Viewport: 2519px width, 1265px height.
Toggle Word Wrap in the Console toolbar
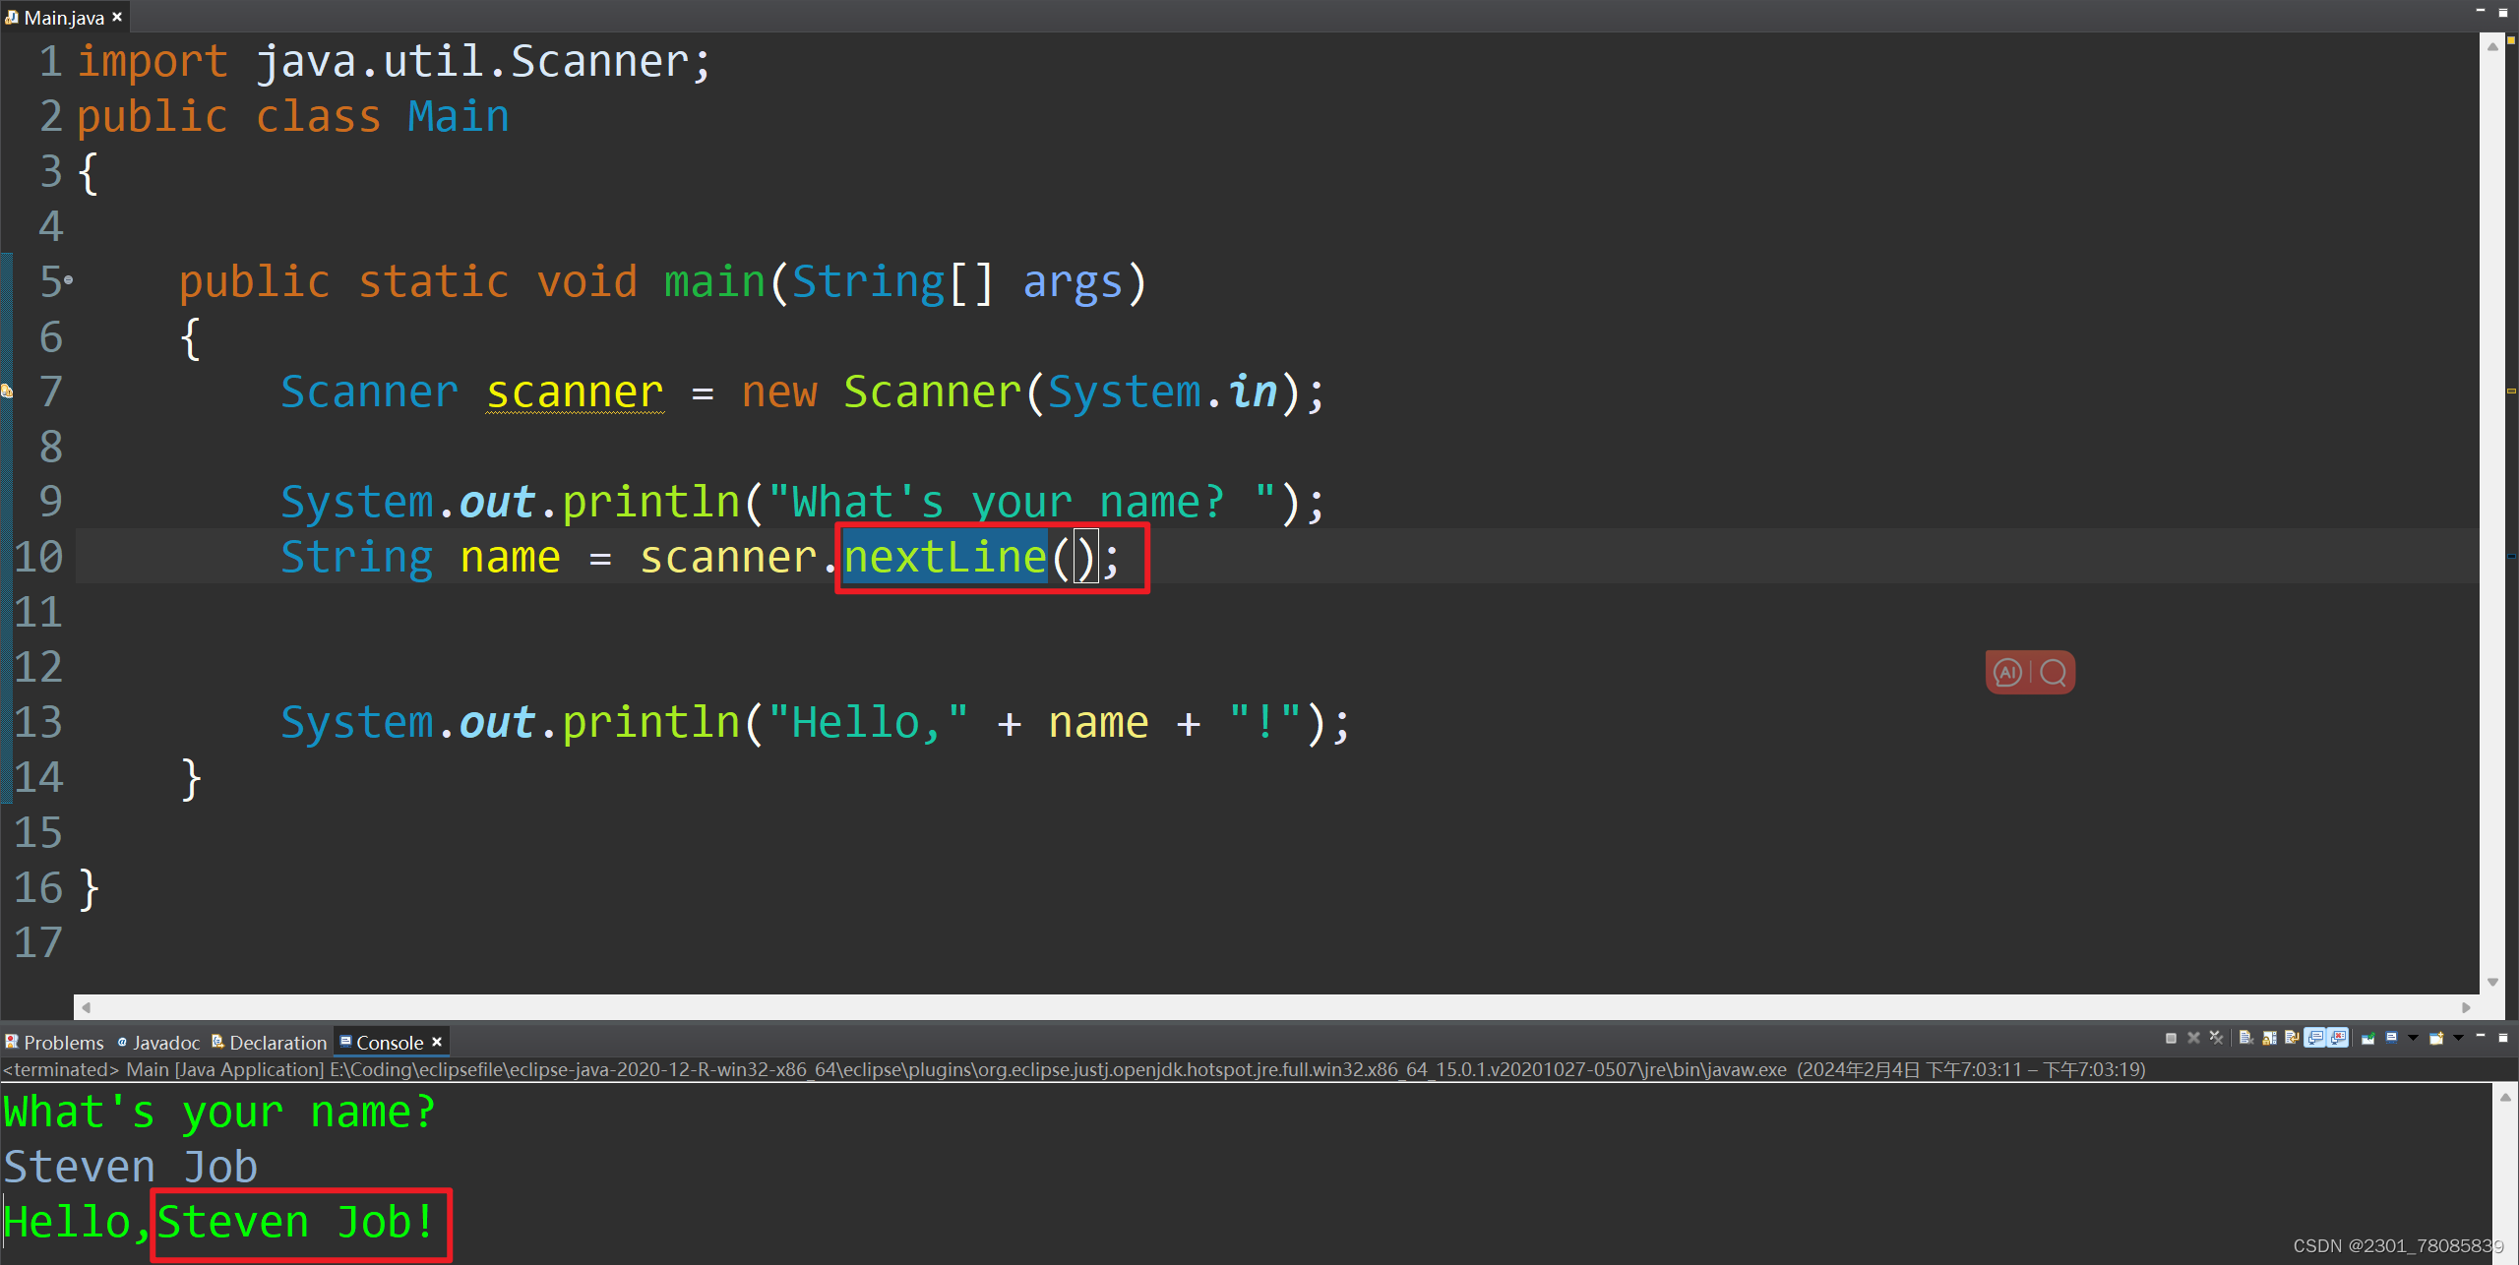pyautogui.click(x=2292, y=1038)
